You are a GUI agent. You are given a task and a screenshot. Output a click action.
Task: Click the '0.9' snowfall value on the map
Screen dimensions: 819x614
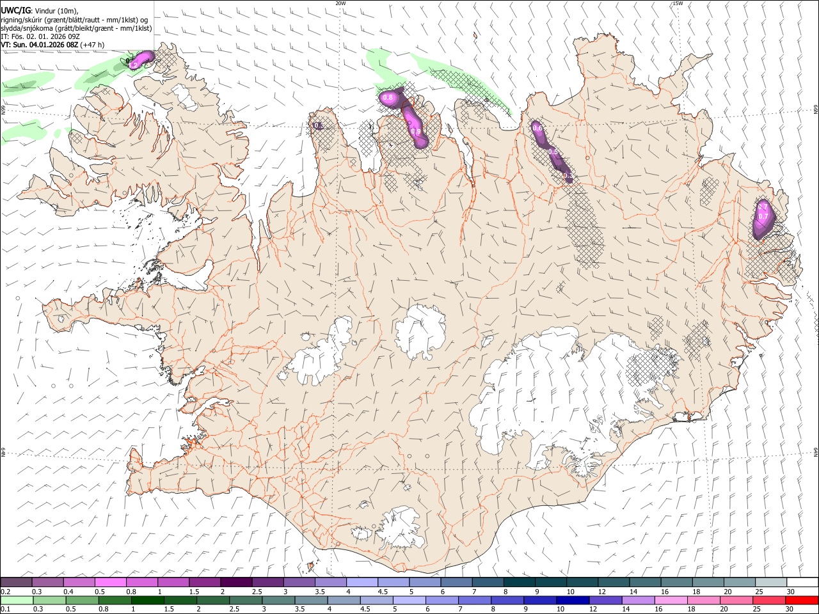pyautogui.click(x=416, y=131)
